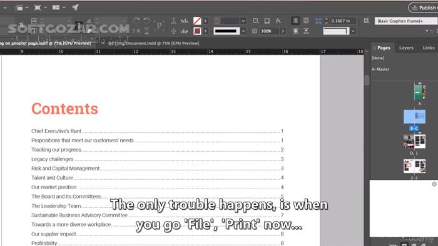The width and height of the screenshot is (438, 246).
Task: Rotate 90 degrees counter-clockwise icon
Action: (146, 21)
